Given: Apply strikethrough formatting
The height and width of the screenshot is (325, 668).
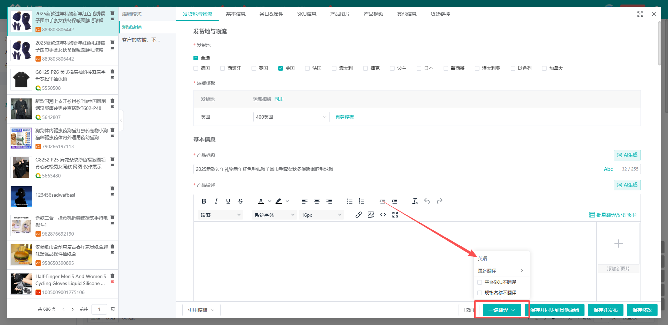Looking at the screenshot, I should 240,201.
